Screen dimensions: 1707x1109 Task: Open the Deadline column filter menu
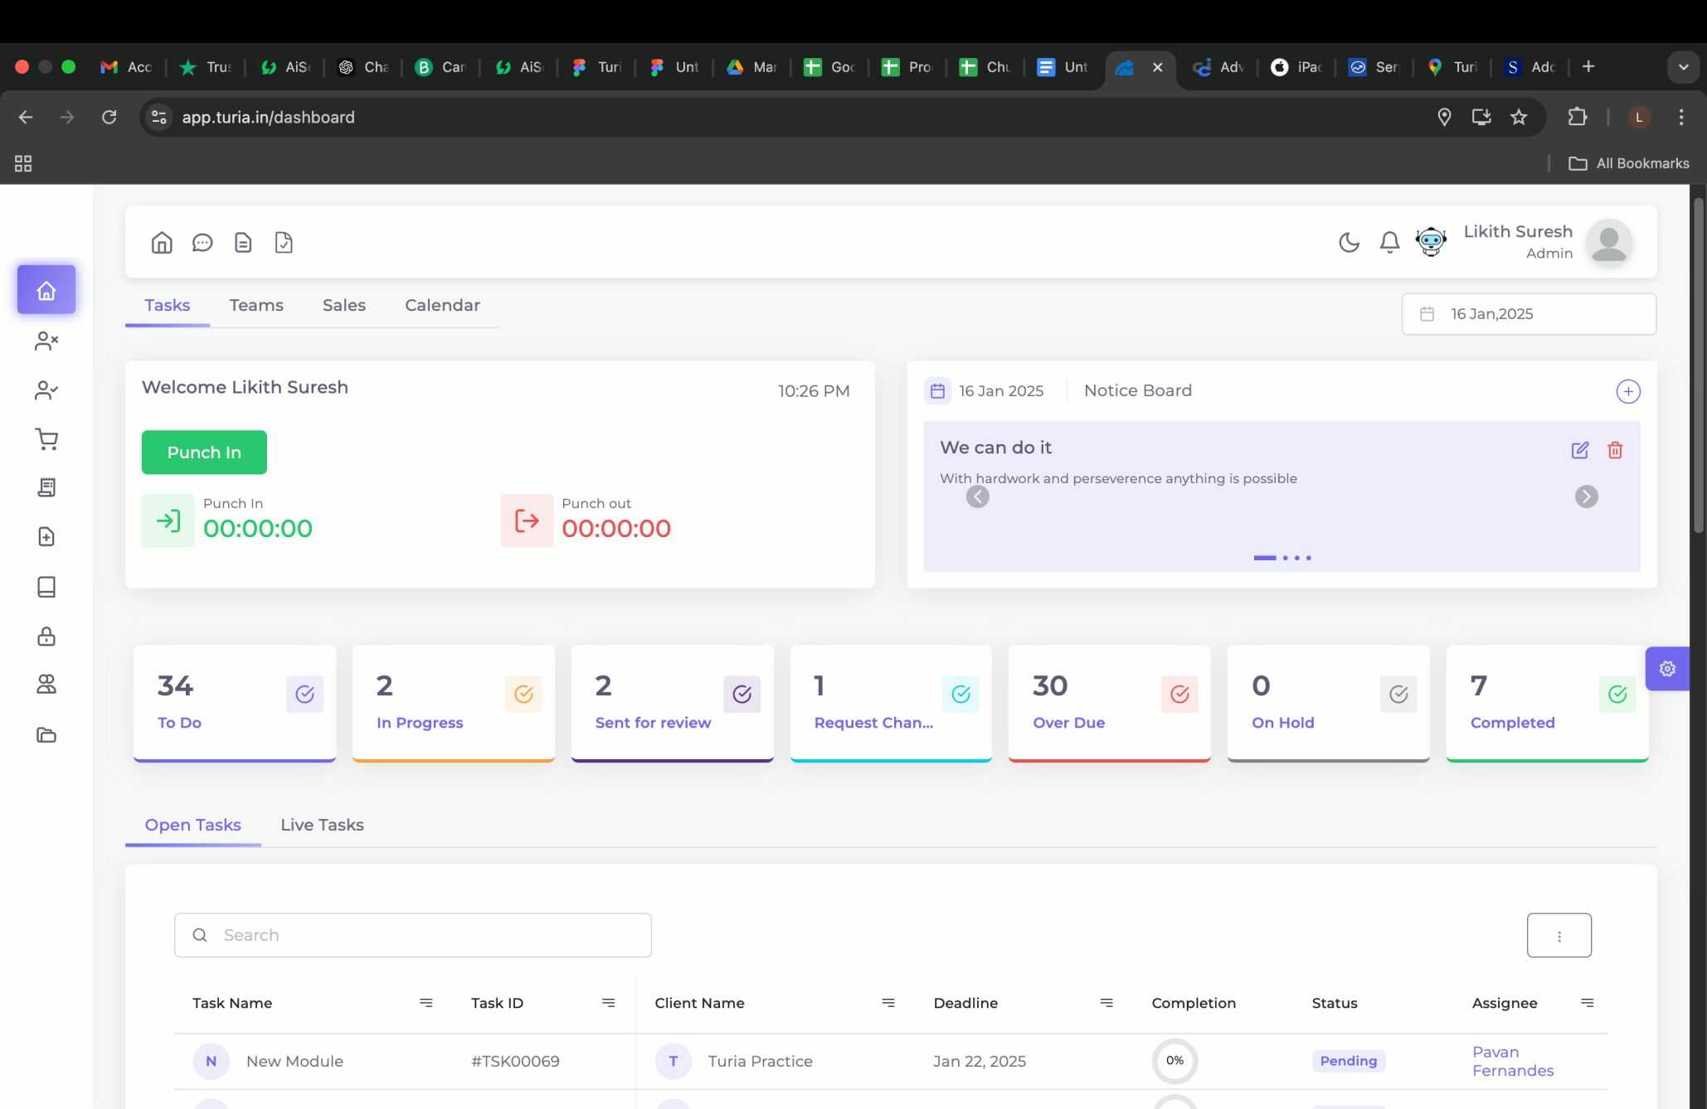pyautogui.click(x=1106, y=1003)
